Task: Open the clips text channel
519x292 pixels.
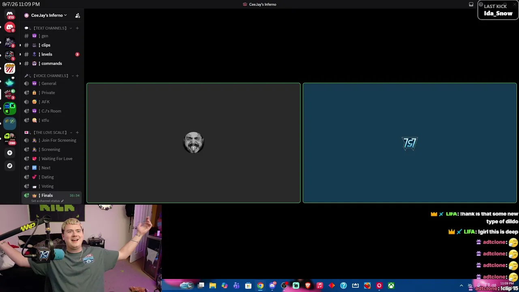Action: tap(52, 45)
